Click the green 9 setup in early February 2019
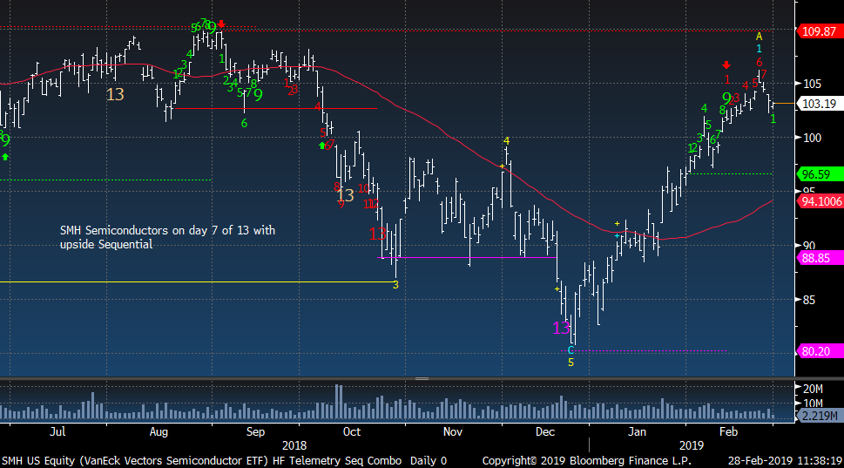 (726, 98)
